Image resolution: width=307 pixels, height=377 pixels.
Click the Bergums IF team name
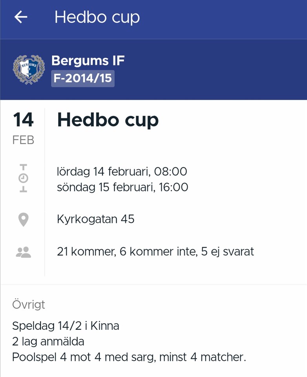(x=88, y=61)
